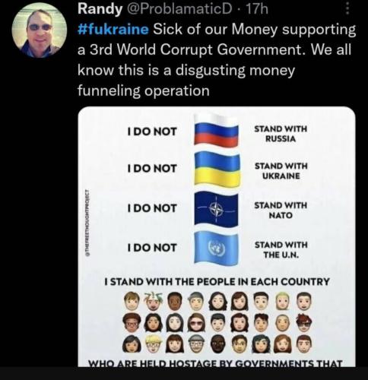
Task: Click the first emoji face in top row
Action: coord(132,302)
